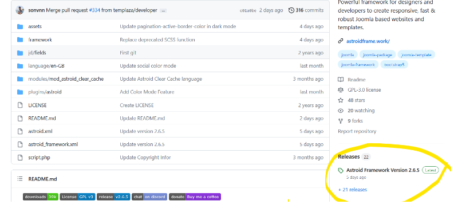The image size is (458, 208).
Task: Open the assets folder
Action: point(35,26)
